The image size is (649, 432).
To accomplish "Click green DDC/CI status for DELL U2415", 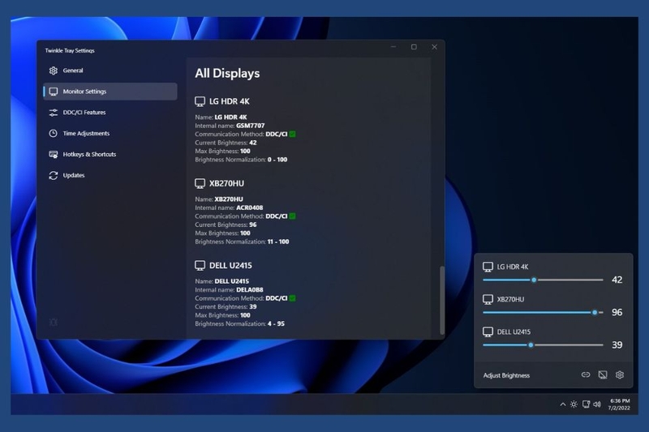I will [292, 298].
